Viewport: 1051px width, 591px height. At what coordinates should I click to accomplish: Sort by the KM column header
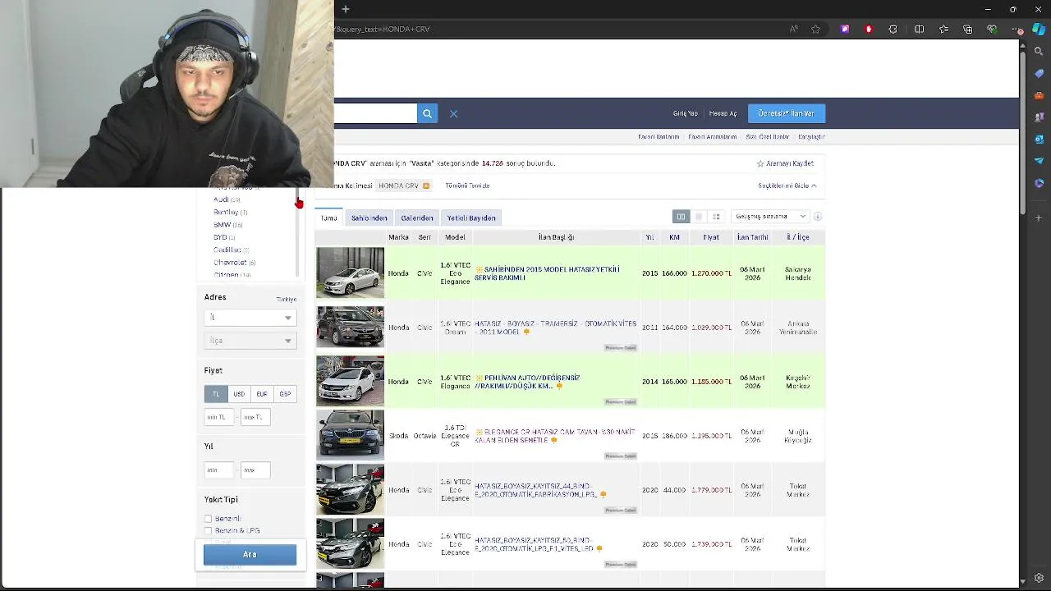tap(674, 237)
